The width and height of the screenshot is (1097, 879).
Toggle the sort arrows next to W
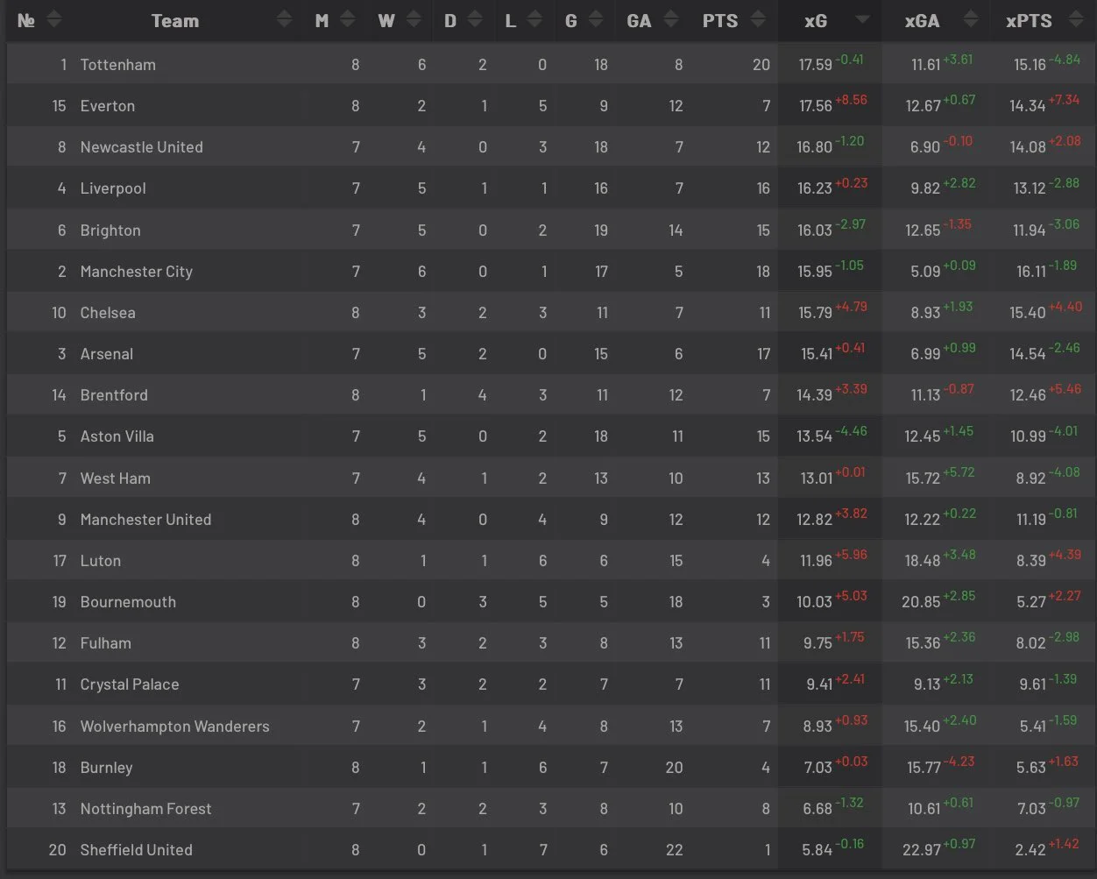[412, 20]
